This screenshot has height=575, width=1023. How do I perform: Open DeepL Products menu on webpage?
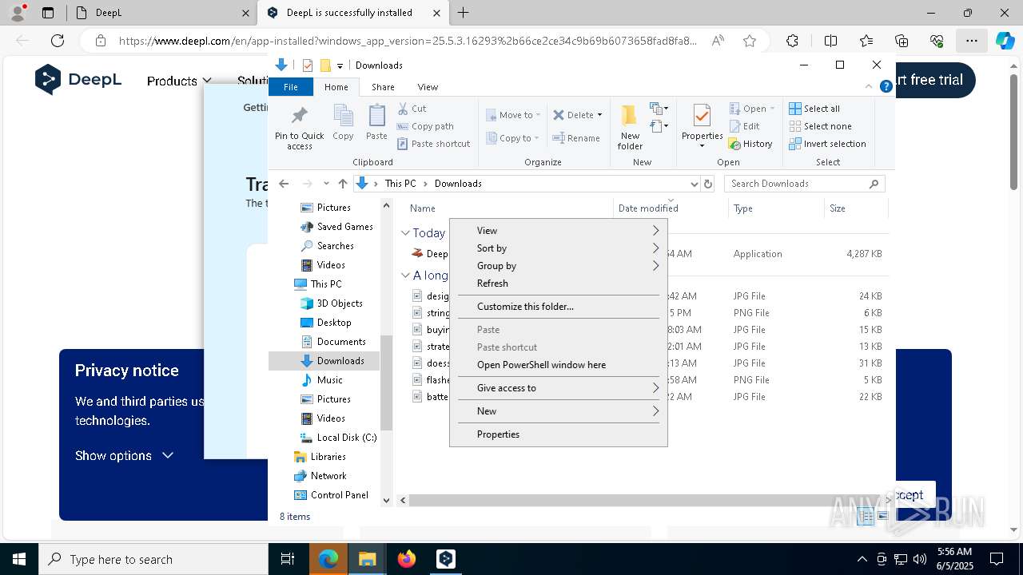179,81
